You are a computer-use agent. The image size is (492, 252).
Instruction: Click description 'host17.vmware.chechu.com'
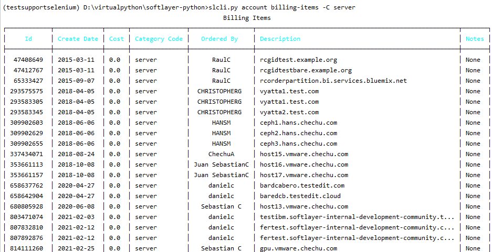coord(304,175)
